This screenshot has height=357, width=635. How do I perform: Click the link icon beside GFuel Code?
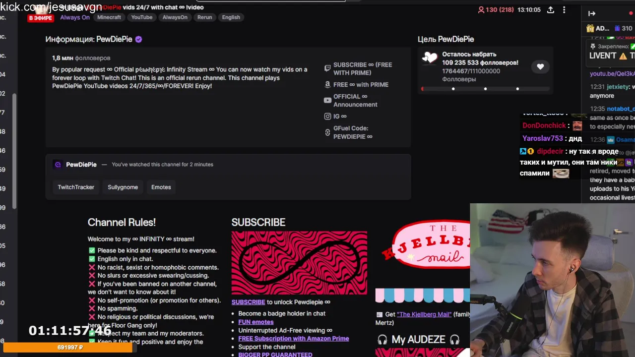(x=327, y=132)
